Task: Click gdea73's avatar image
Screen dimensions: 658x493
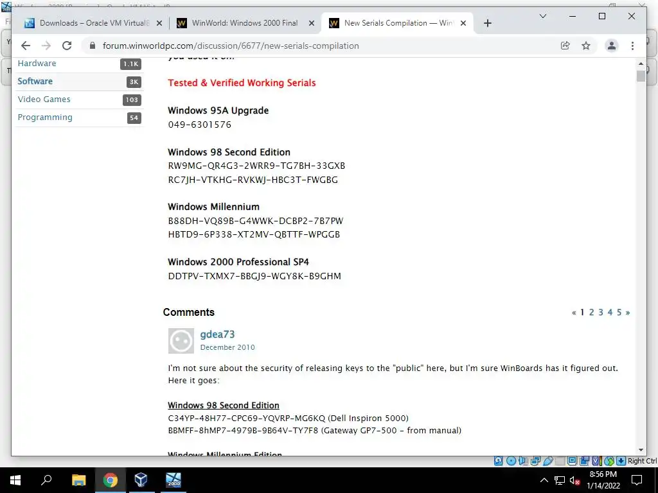Action: (x=181, y=341)
